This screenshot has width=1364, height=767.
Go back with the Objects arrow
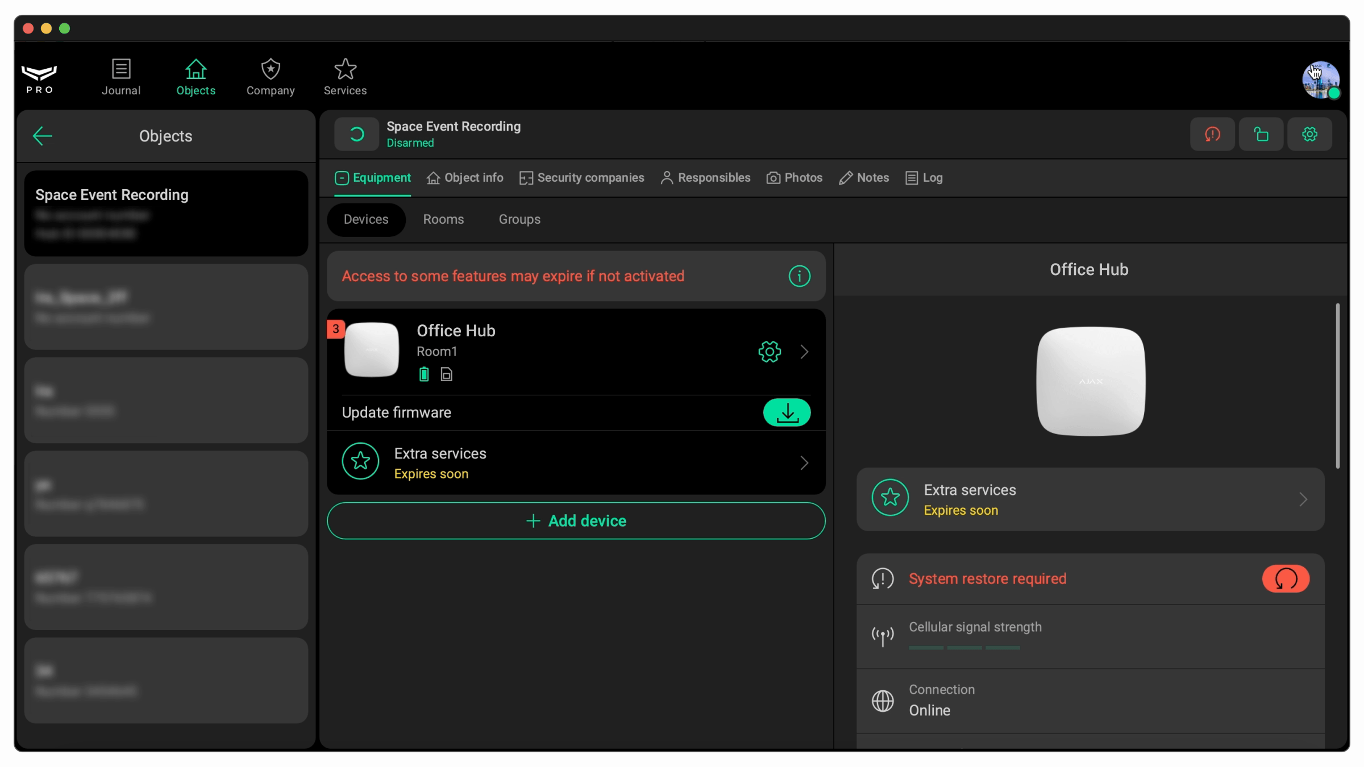click(43, 136)
